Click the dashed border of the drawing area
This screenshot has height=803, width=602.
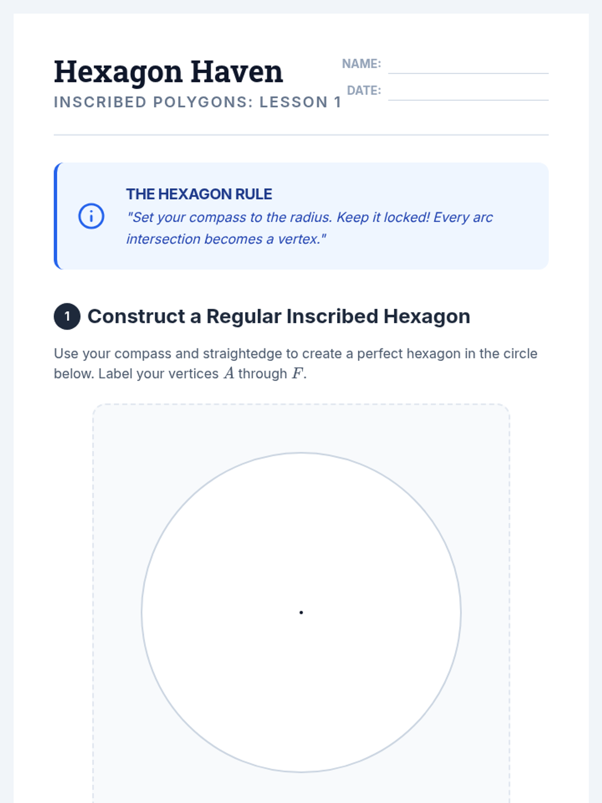pos(301,405)
